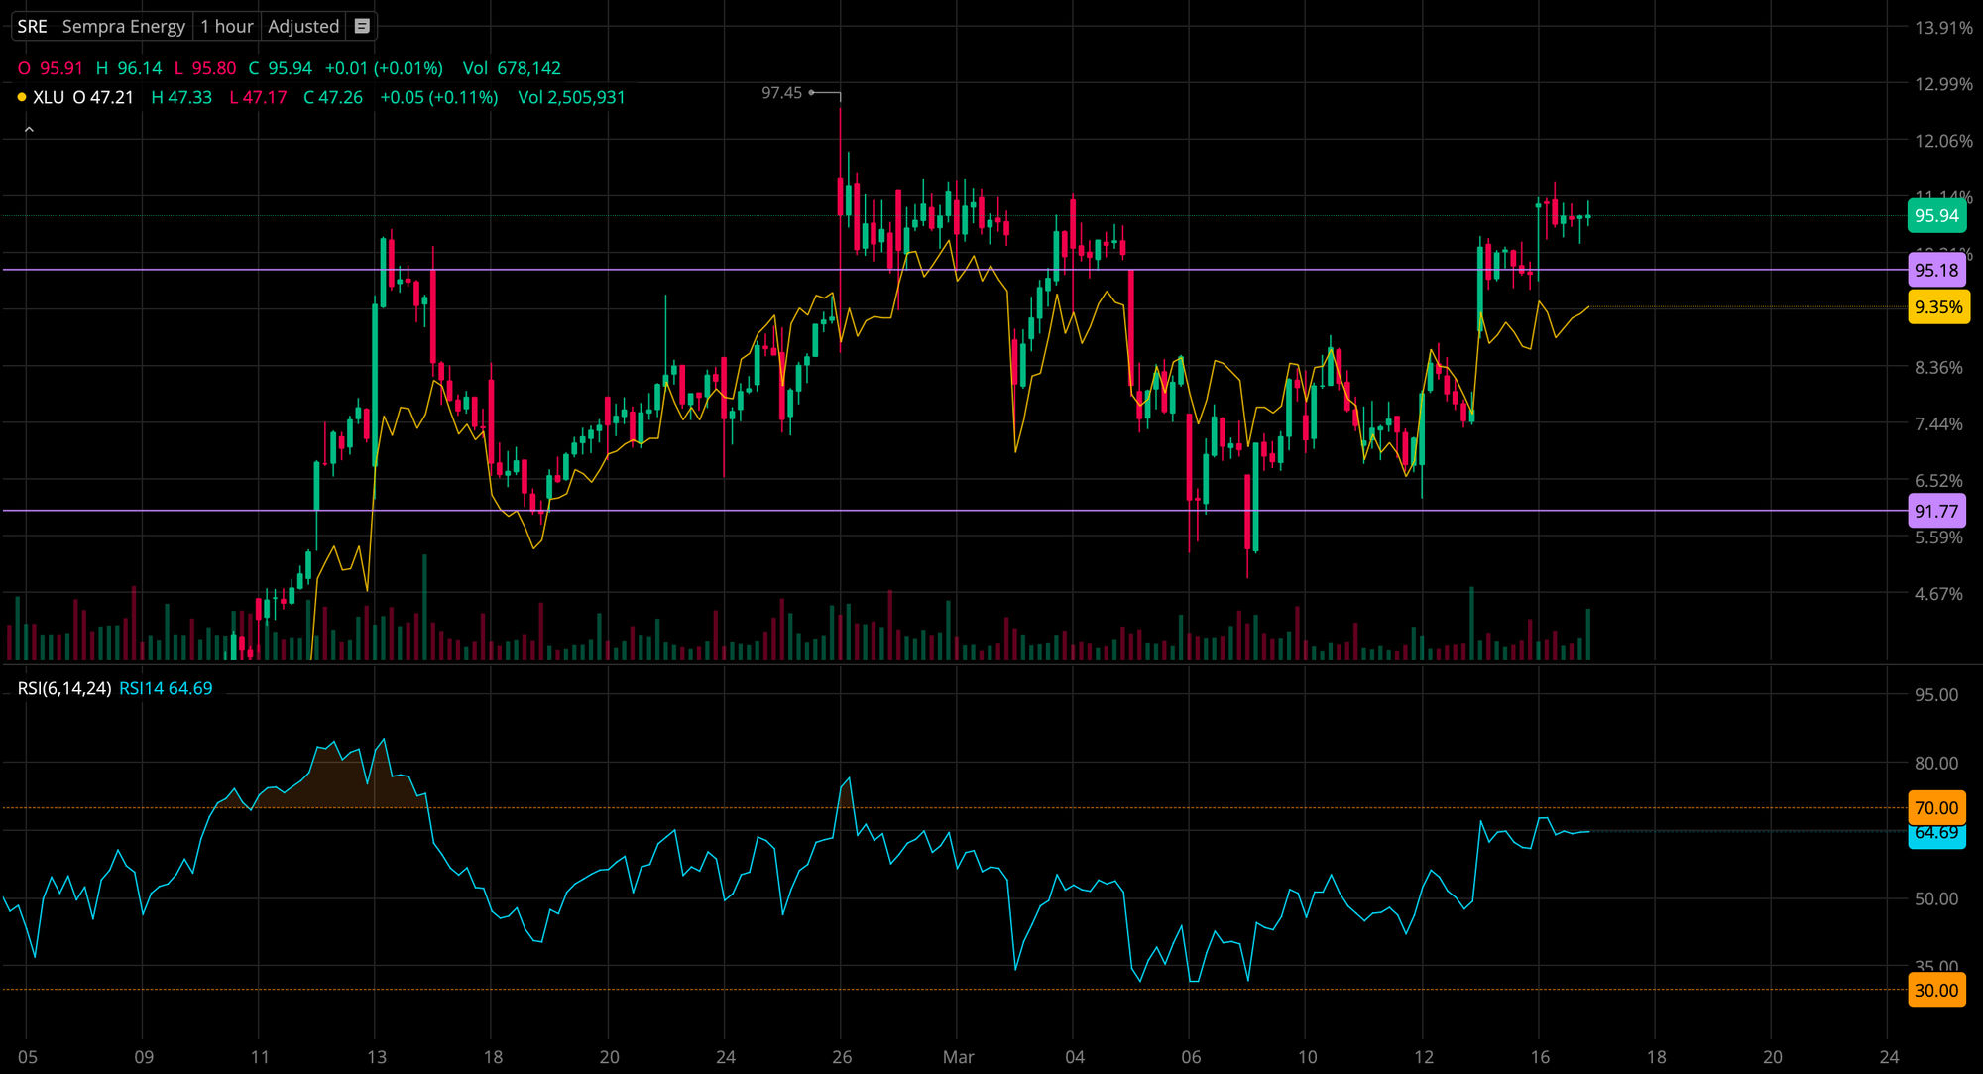1983x1074 pixels.
Task: Click the 91.77 purple price line label
Action: point(1935,512)
